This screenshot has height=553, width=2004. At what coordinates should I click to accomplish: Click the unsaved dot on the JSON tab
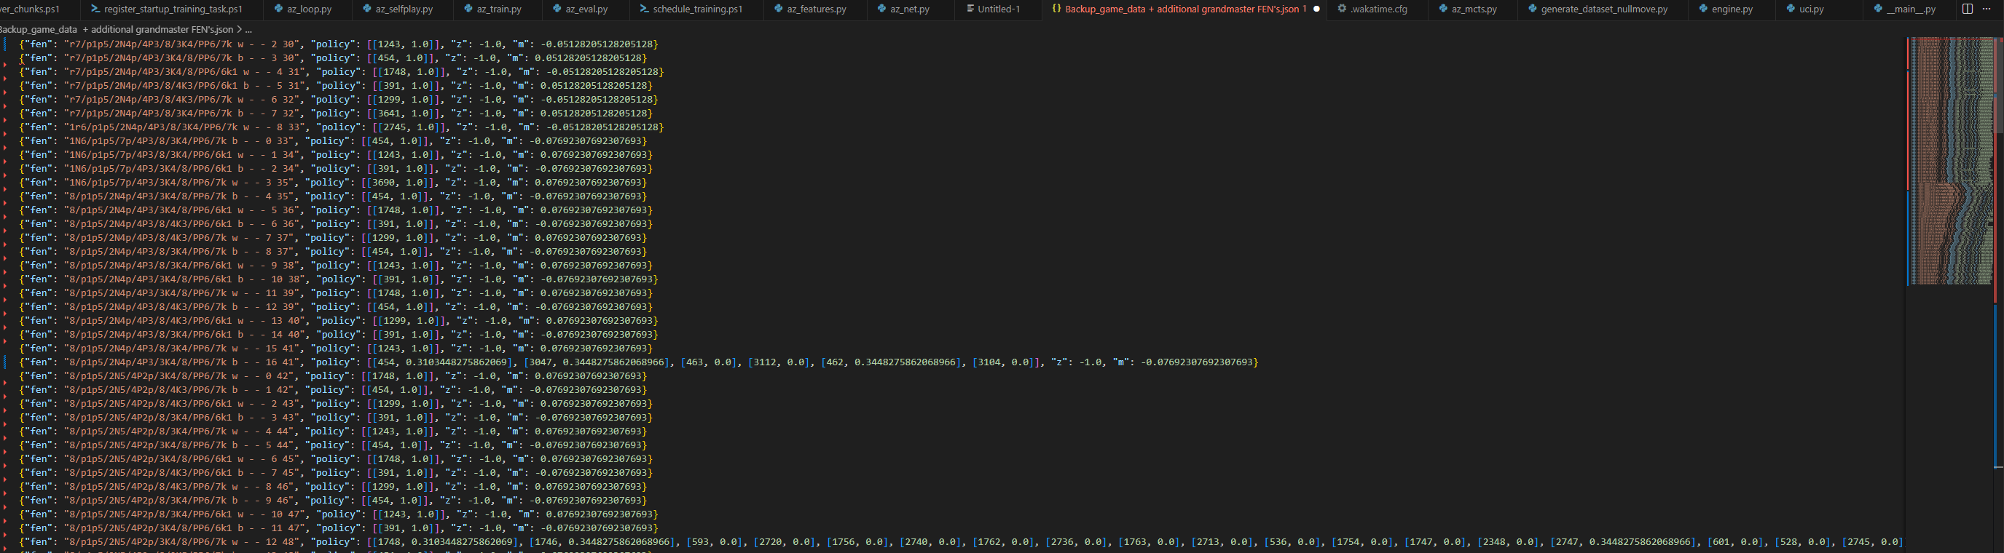point(1316,9)
